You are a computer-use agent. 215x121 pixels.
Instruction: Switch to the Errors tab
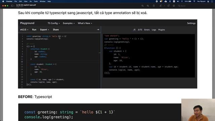[147, 30]
